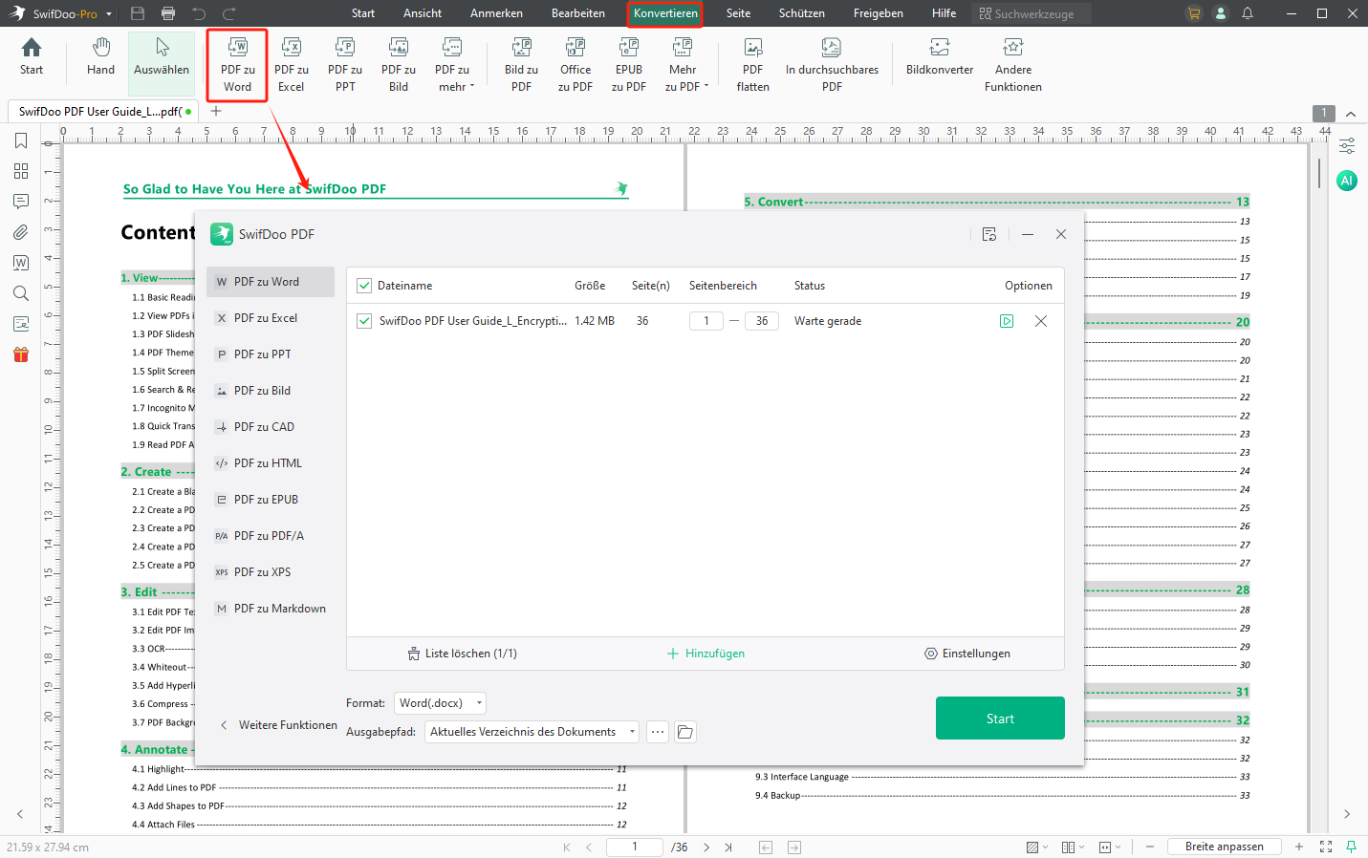Screen dimensions: 1368x858
Task: Click the Seitenbereich start page field
Action: pos(706,321)
